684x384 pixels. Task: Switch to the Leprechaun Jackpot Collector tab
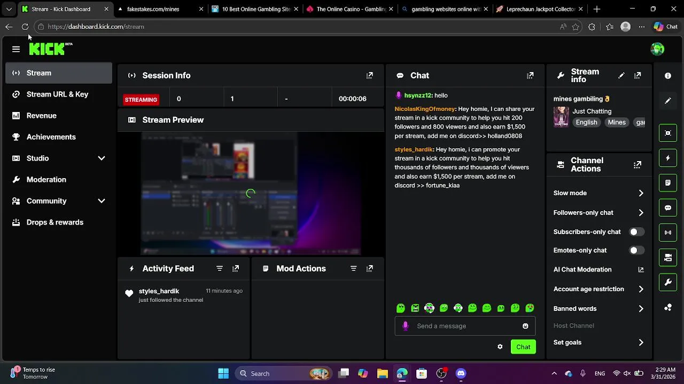point(539,9)
